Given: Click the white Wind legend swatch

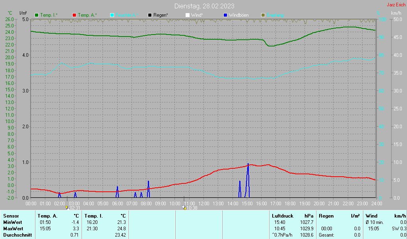Looking at the screenshot, I should [188, 15].
